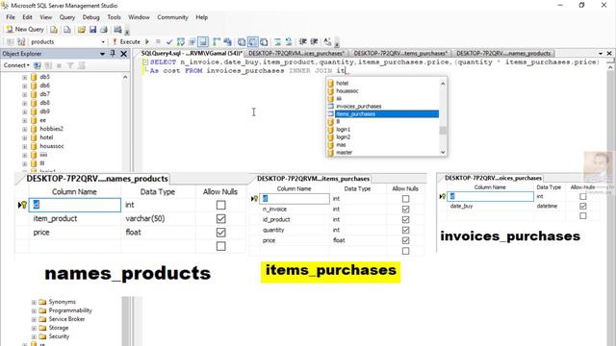Open the Connect dropdown in Object Explorer
The image size is (616, 346).
(x=16, y=65)
